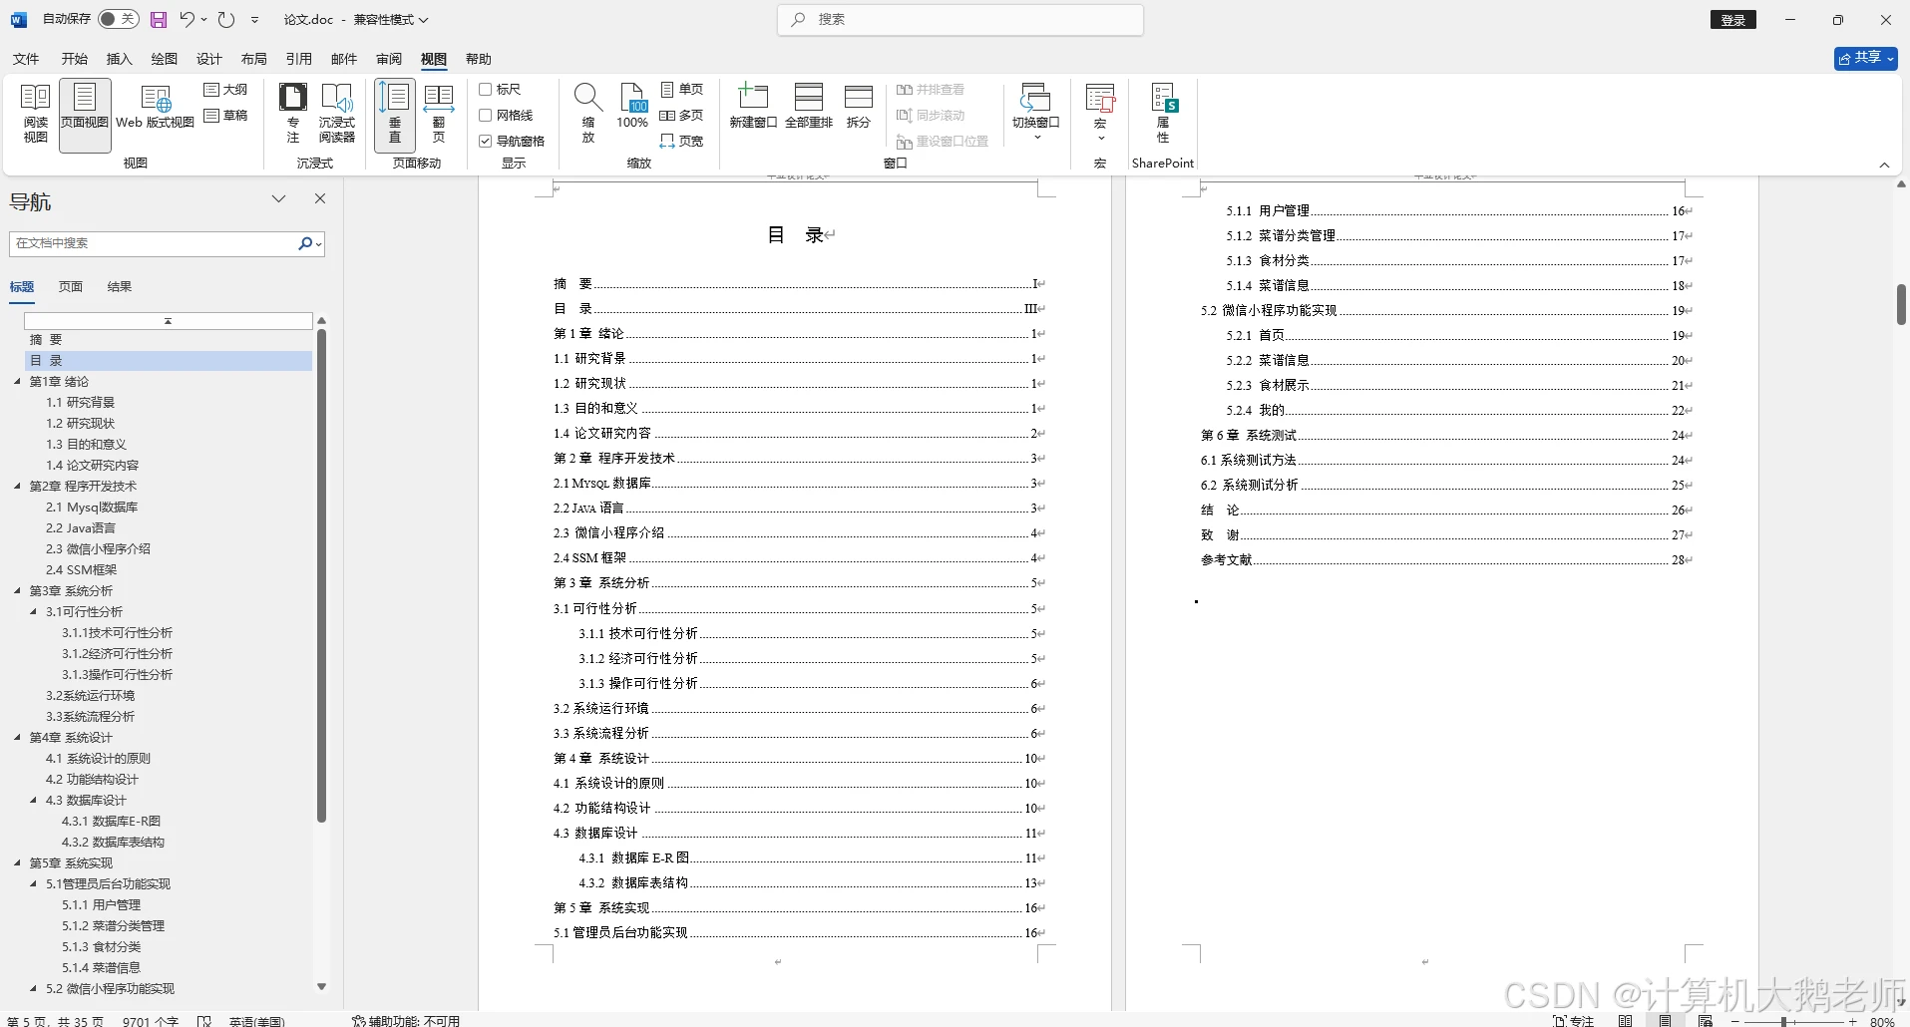This screenshot has height=1027, width=1910.
Task: Open navigation pane options chevron
Action: [279, 198]
